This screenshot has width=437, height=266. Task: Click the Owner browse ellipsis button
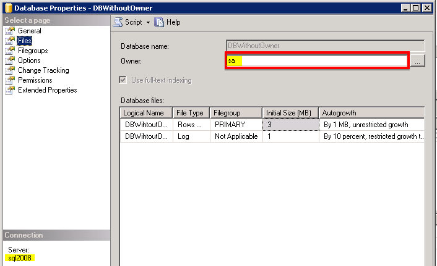pos(417,60)
